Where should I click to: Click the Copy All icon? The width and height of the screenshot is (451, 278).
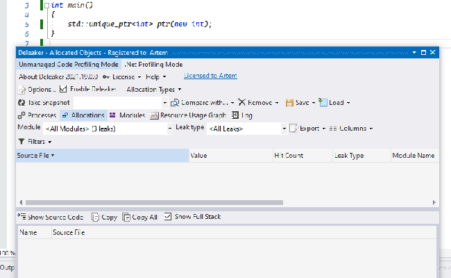pyautogui.click(x=126, y=217)
